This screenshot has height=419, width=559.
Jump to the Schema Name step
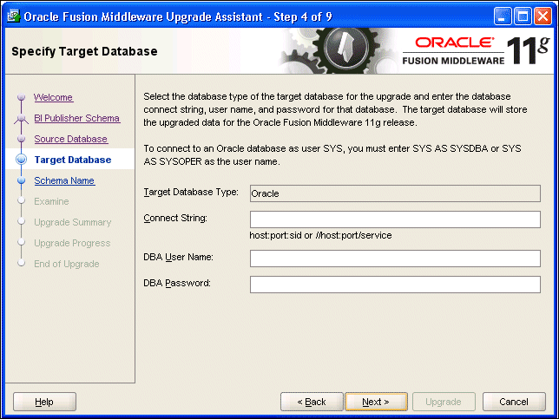pos(64,180)
